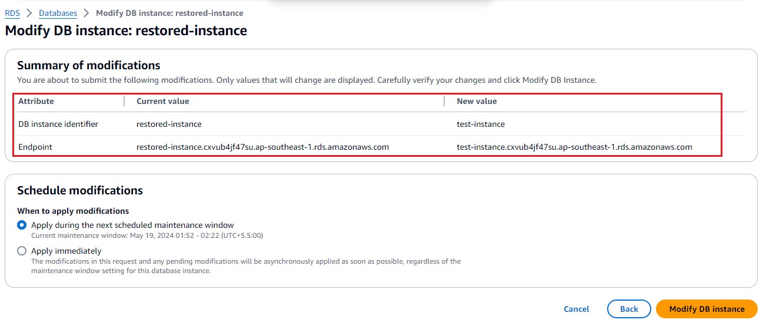The width and height of the screenshot is (766, 323).
Task: Click the current restored-instance endpoint value
Action: click(262, 147)
